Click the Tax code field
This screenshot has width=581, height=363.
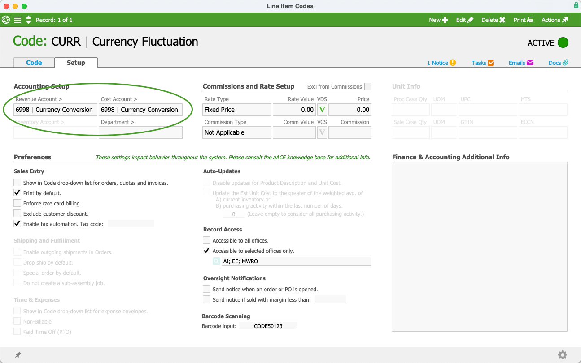[x=131, y=224]
